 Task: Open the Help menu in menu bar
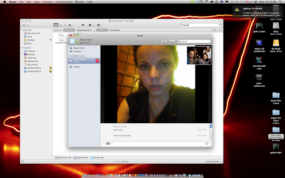90,2
